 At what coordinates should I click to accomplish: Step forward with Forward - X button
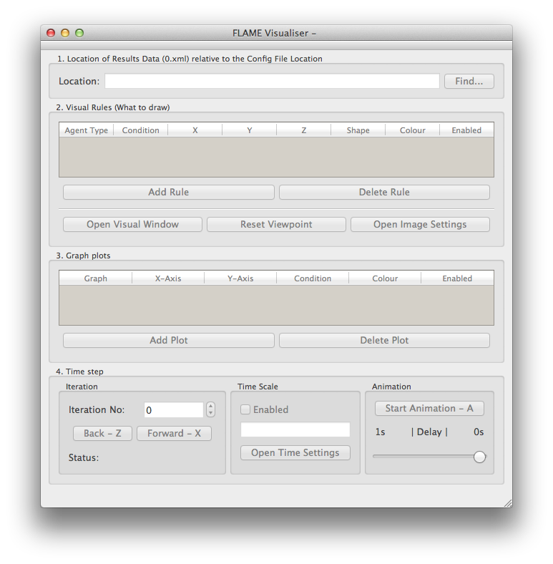click(x=174, y=434)
